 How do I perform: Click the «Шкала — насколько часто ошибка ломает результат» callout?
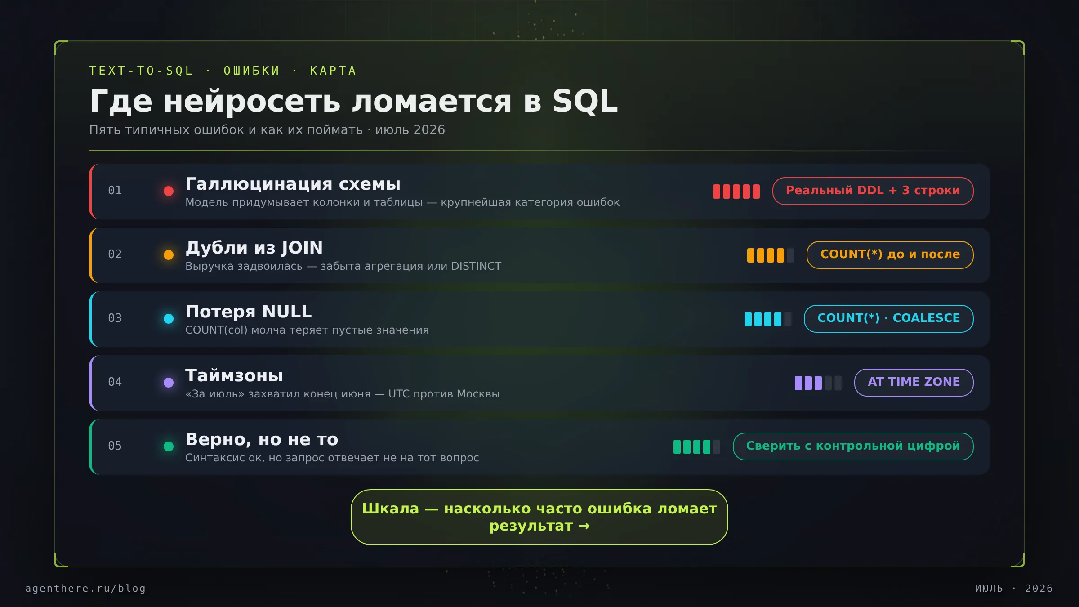tap(539, 517)
